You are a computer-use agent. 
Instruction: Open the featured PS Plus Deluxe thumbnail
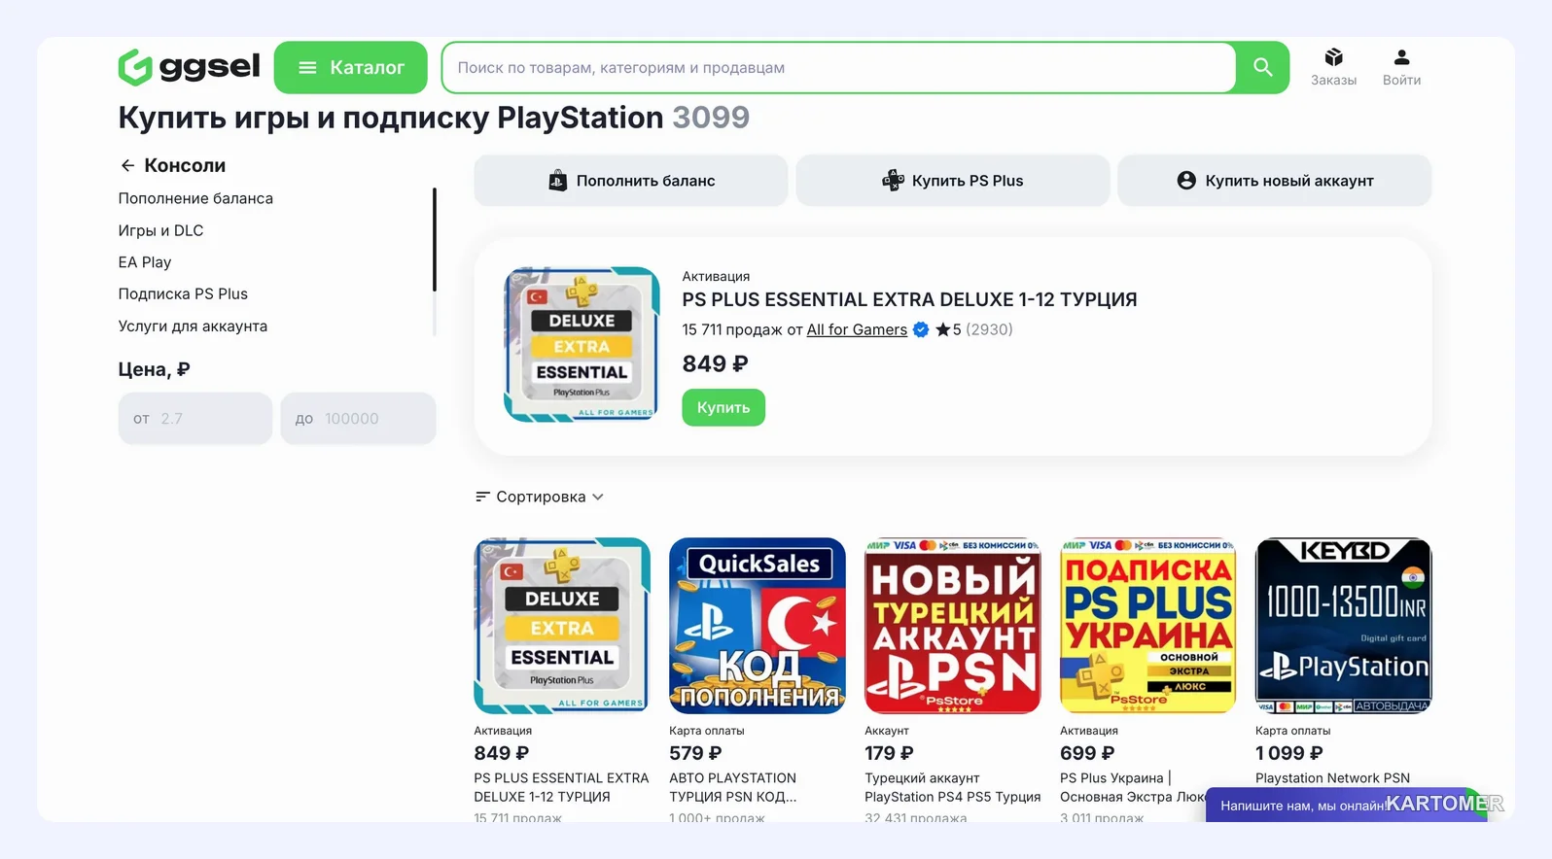coord(582,344)
